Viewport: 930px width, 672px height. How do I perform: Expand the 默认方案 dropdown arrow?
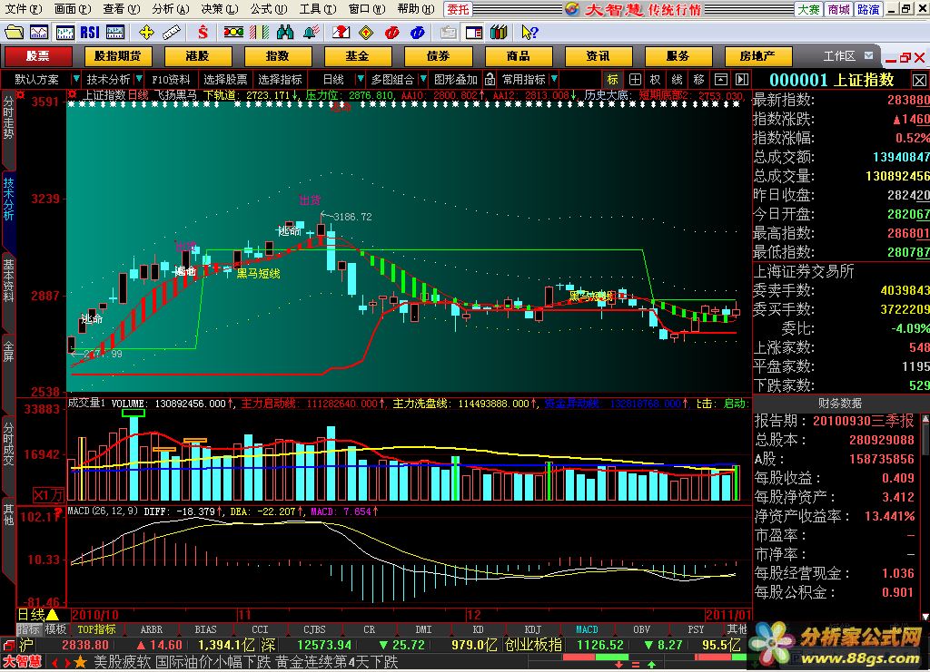tap(76, 78)
